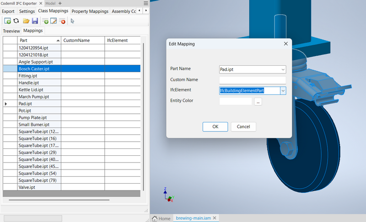Image resolution: width=366 pixels, height=222 pixels.
Task: Select the Fitting.ipt row
Action: (x=72, y=76)
